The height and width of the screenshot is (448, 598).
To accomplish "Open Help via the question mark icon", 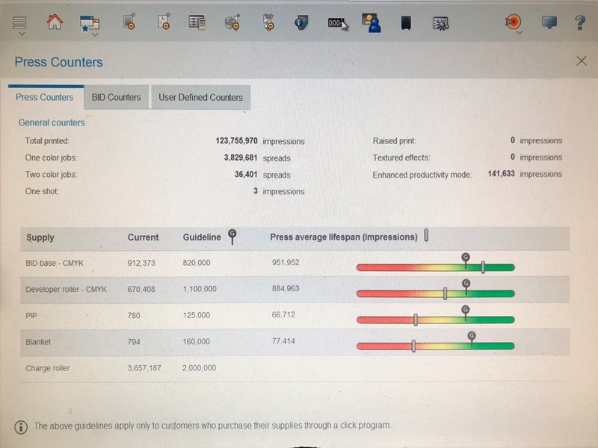I will [x=579, y=22].
